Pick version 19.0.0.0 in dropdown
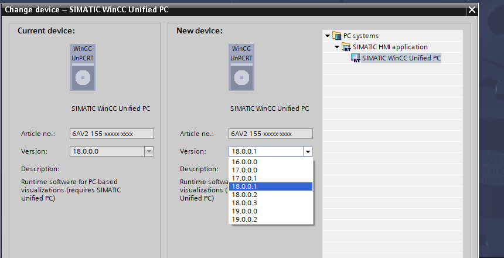 pos(271,211)
